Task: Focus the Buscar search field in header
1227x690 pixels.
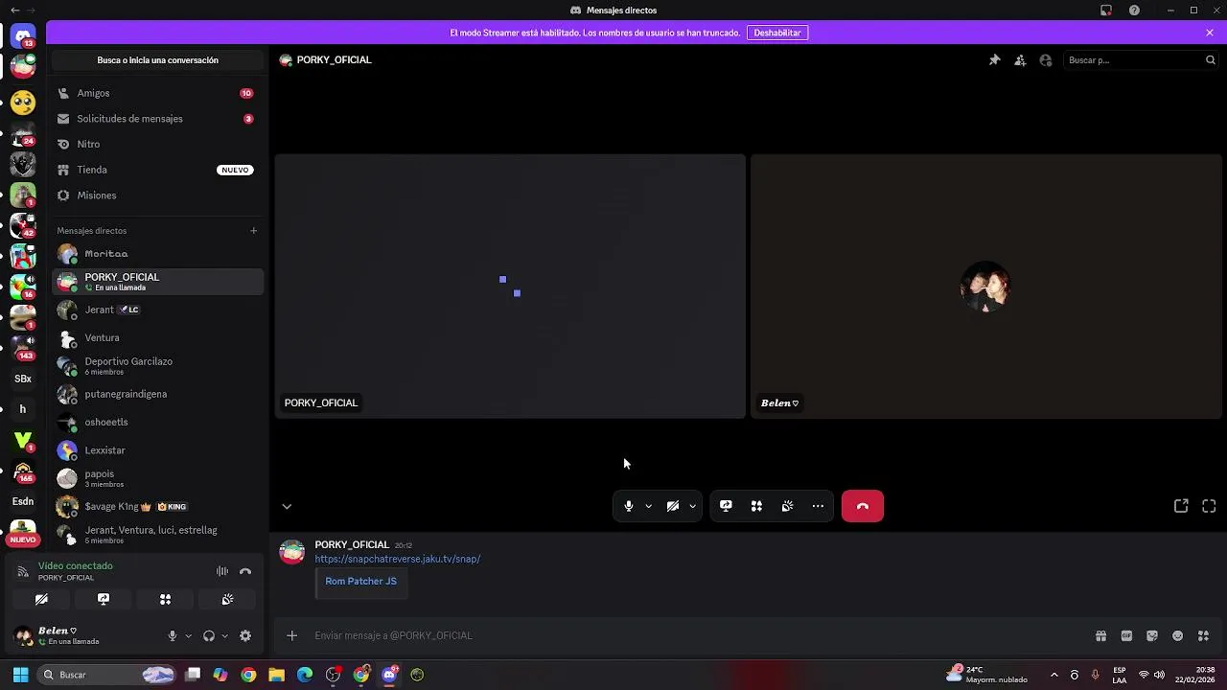Action: (1141, 60)
